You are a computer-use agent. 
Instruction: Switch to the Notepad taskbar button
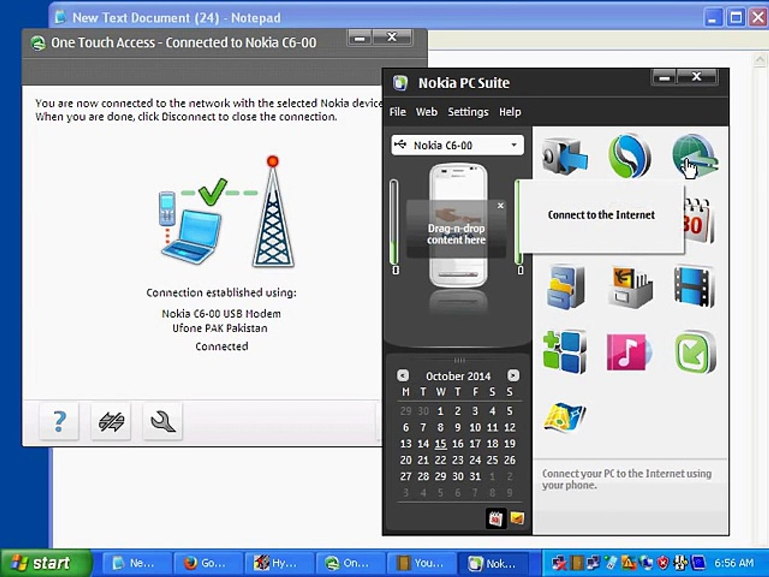tap(136, 563)
